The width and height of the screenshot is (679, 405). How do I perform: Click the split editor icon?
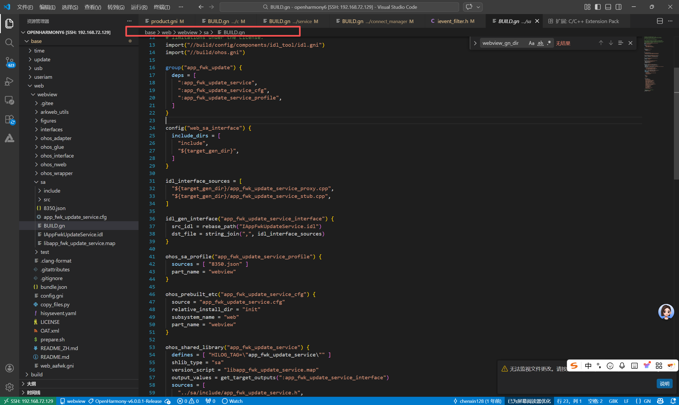click(x=660, y=21)
